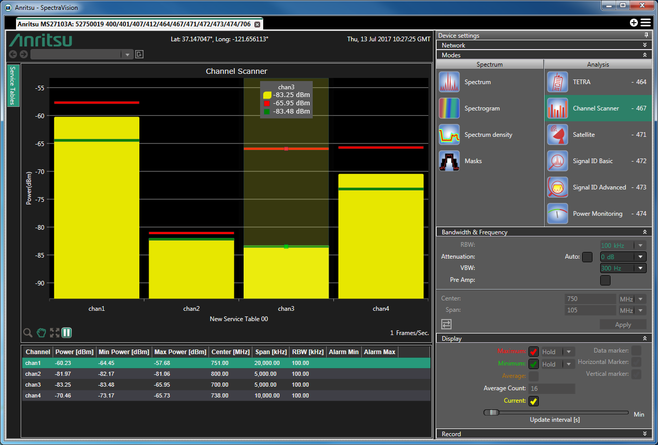Disable the Maximum trace checkbox
658x445 pixels.
tap(533, 352)
